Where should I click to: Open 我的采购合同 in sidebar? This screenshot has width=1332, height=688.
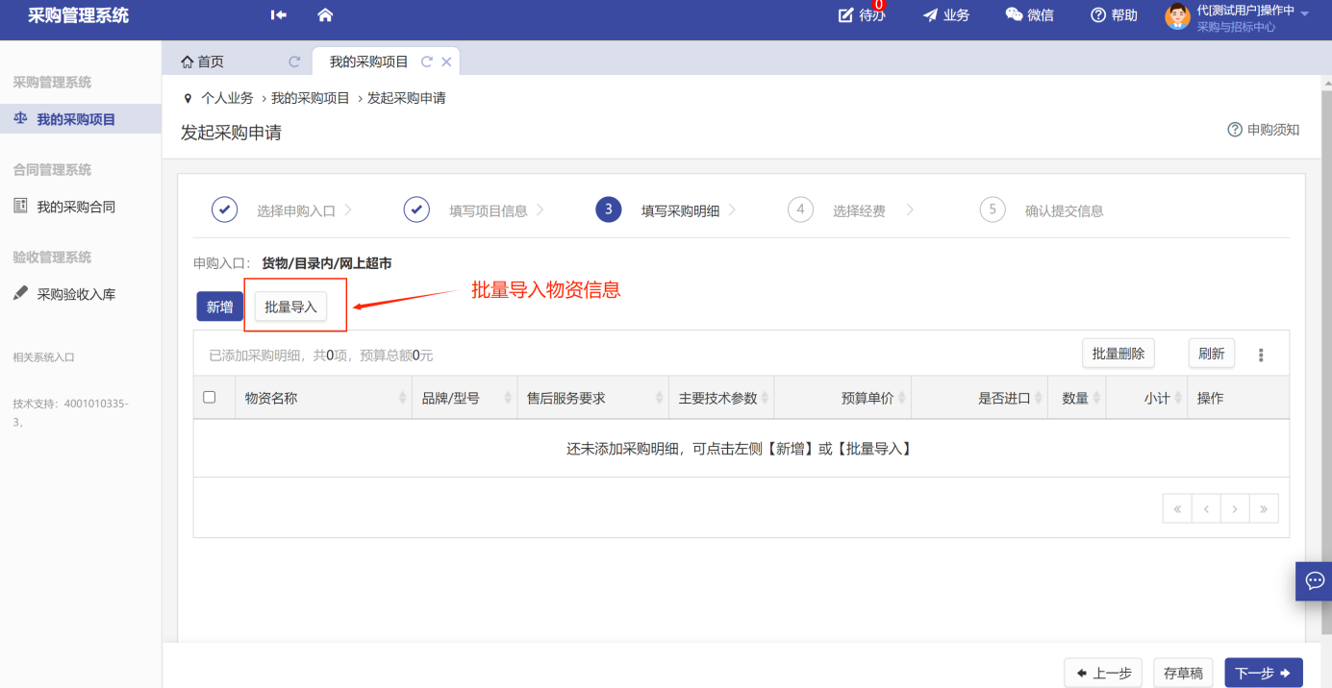pyautogui.click(x=76, y=207)
